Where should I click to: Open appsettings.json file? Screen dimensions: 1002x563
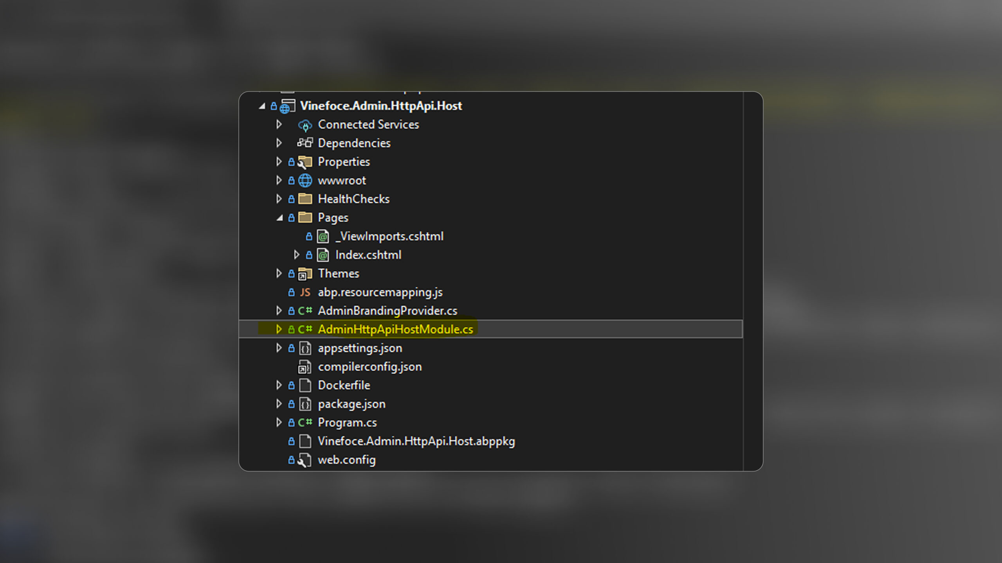click(360, 348)
